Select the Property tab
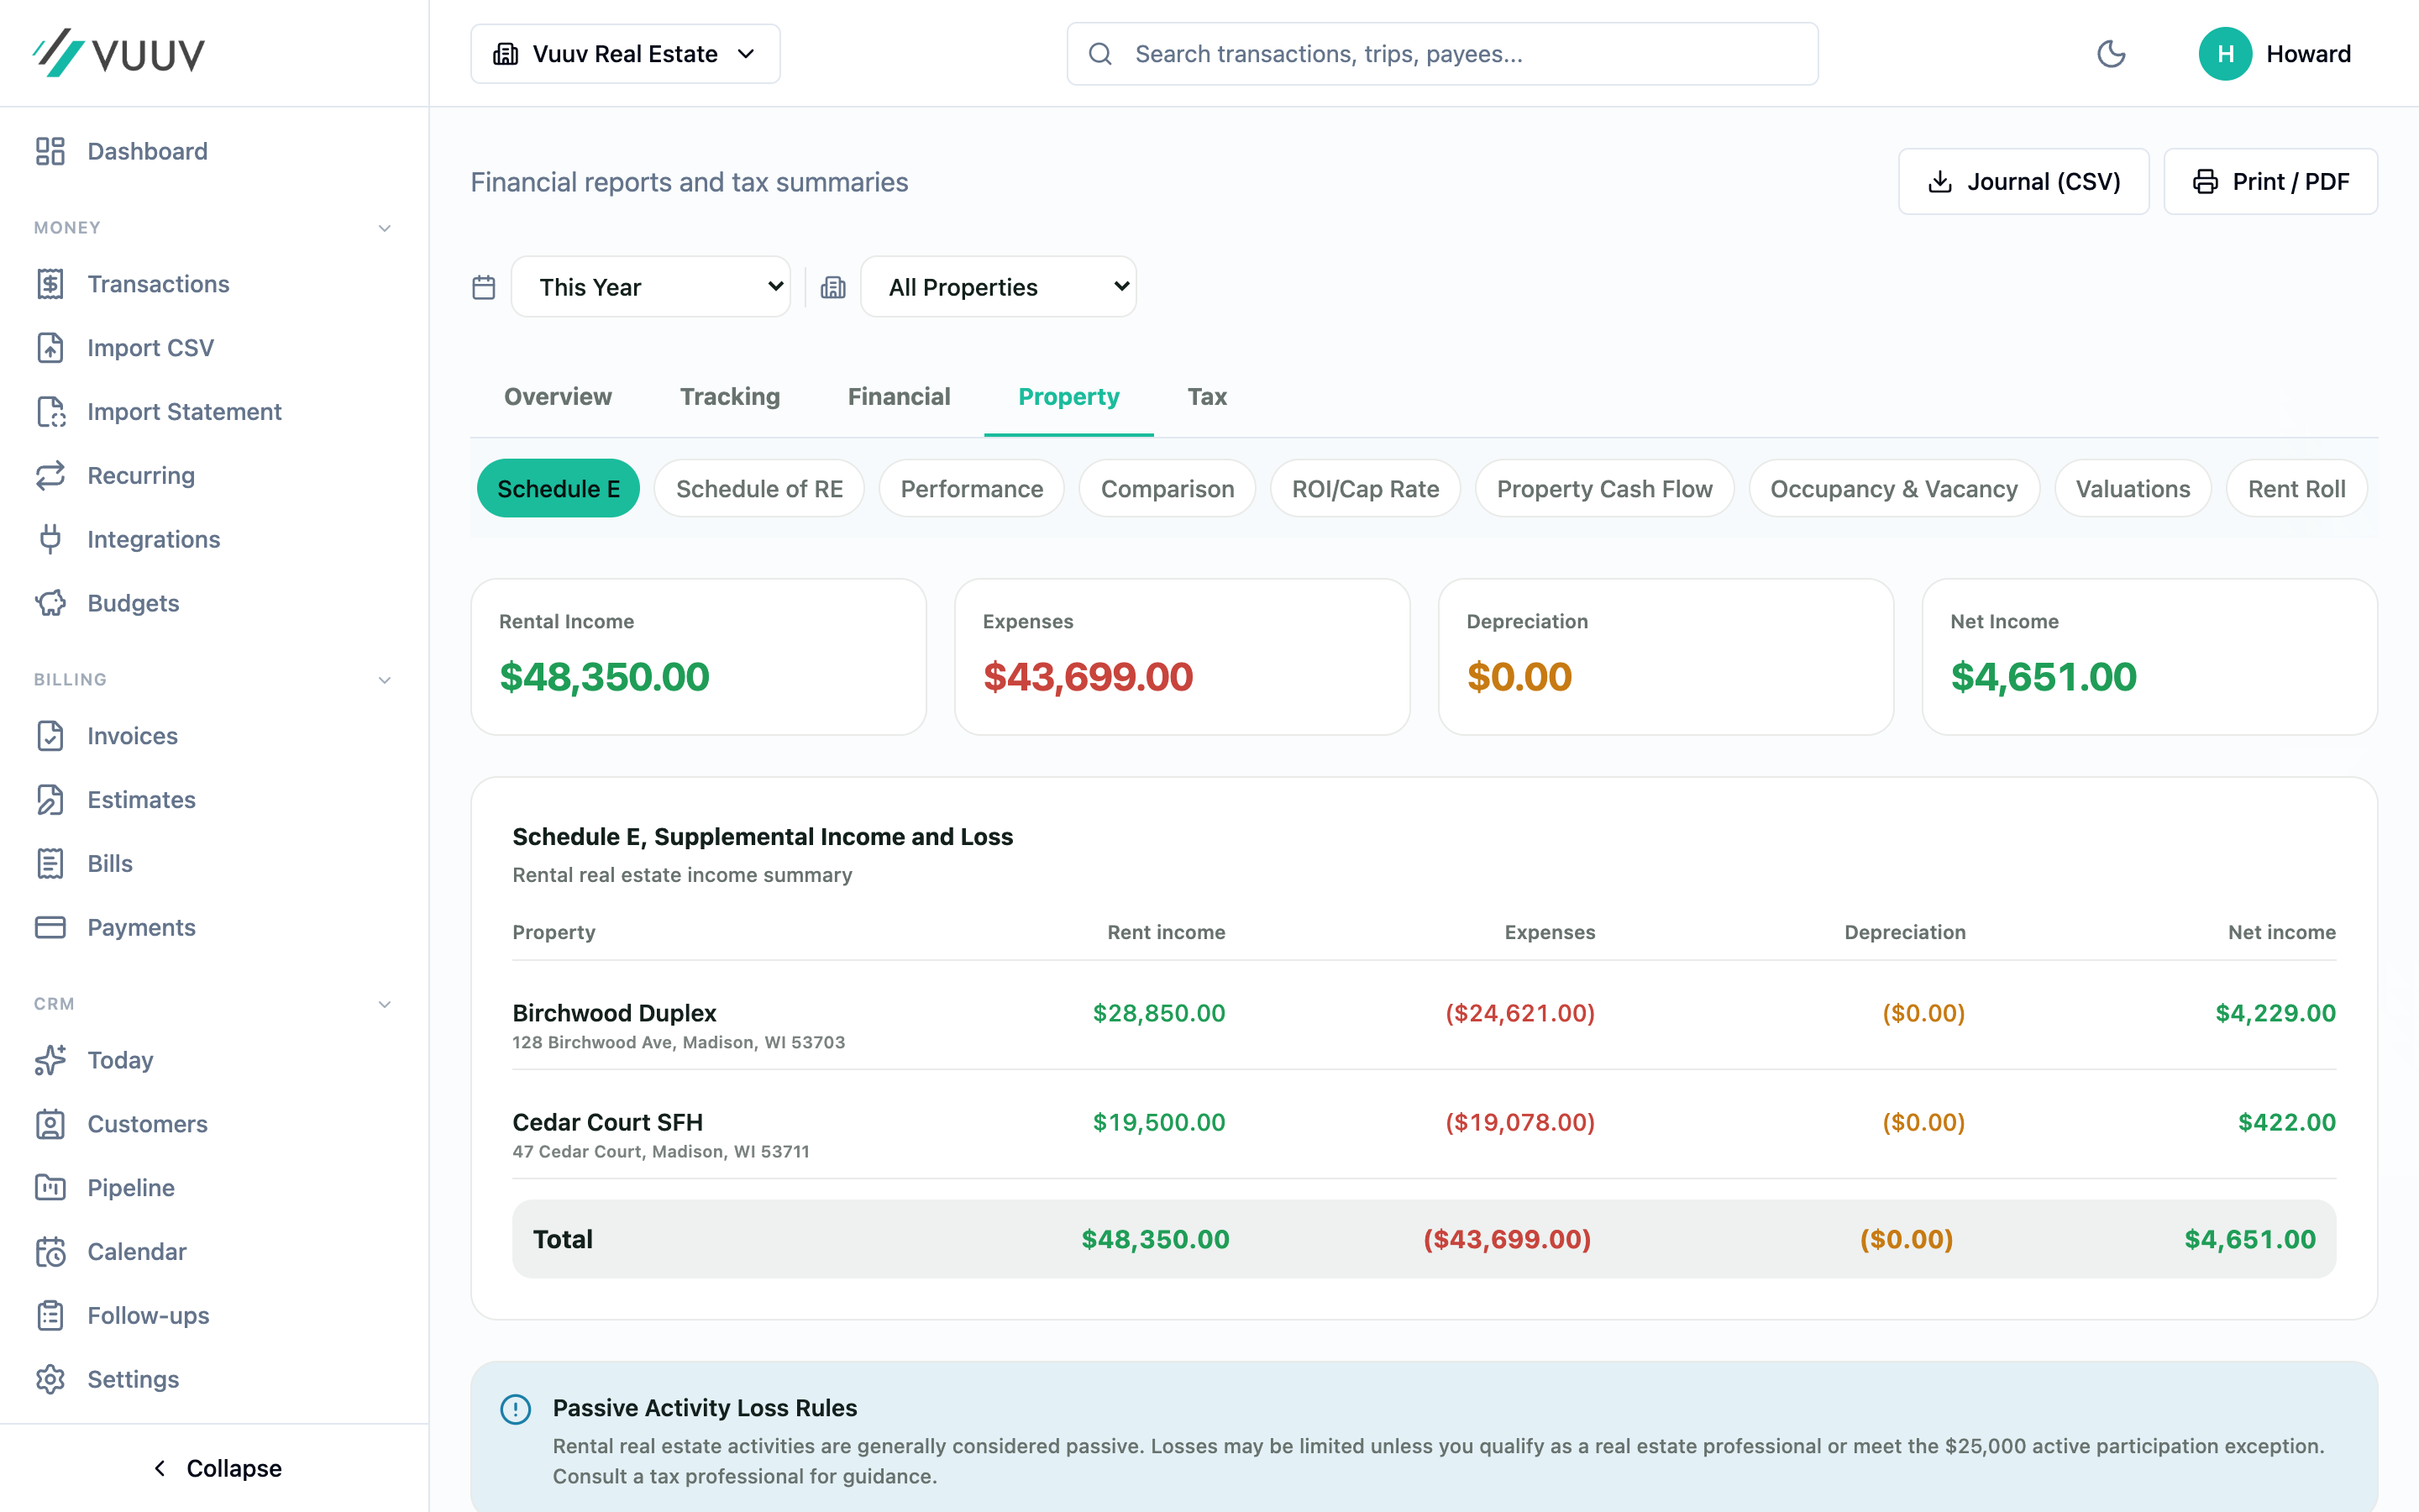 pos(1068,397)
